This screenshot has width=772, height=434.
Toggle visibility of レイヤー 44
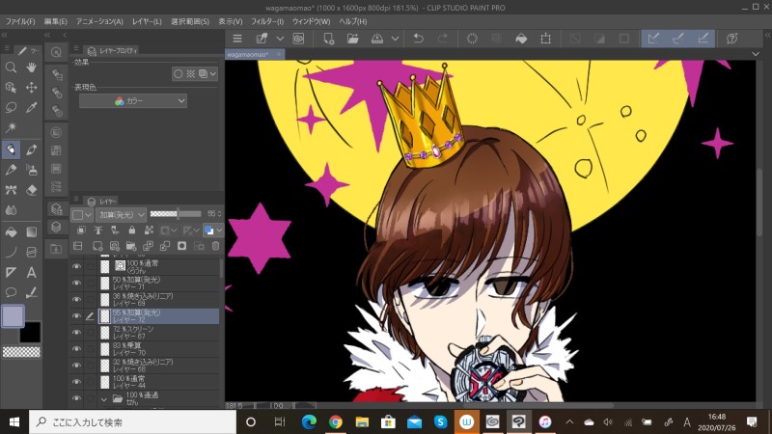click(76, 382)
